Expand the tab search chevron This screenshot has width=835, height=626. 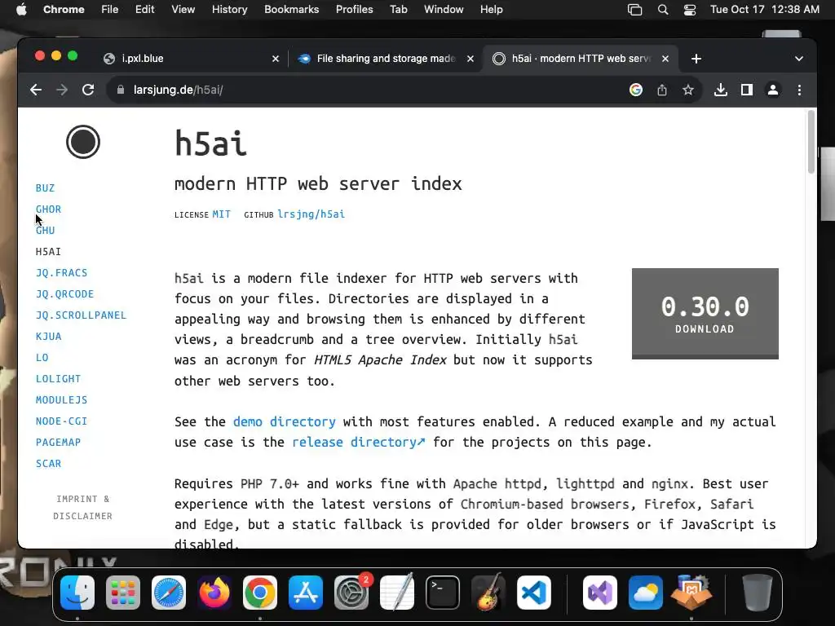click(799, 59)
